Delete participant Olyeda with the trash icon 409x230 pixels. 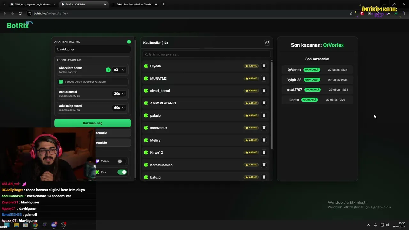264,66
